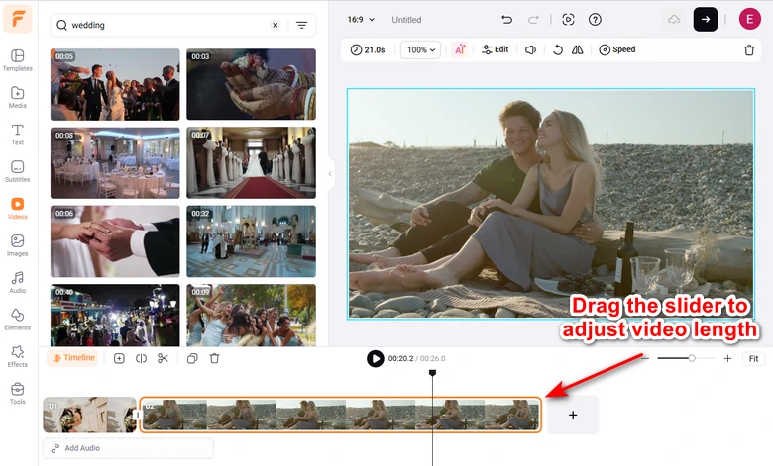The height and width of the screenshot is (466, 773).
Task: Add a scene using timeline plus-square icon
Action: (119, 358)
